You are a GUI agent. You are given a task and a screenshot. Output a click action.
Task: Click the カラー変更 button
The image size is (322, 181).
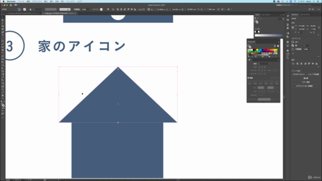pyautogui.click(x=306, y=82)
